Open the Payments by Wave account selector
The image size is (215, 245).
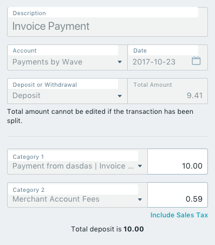[67, 57]
